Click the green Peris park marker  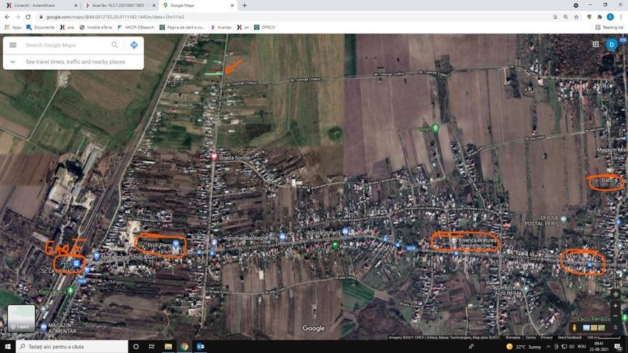pos(335,246)
